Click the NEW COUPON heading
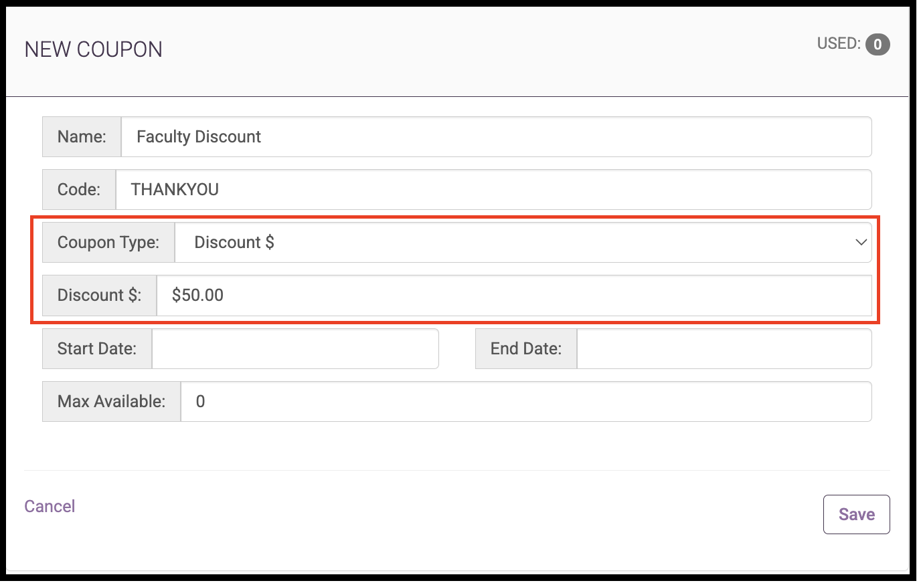 click(93, 49)
